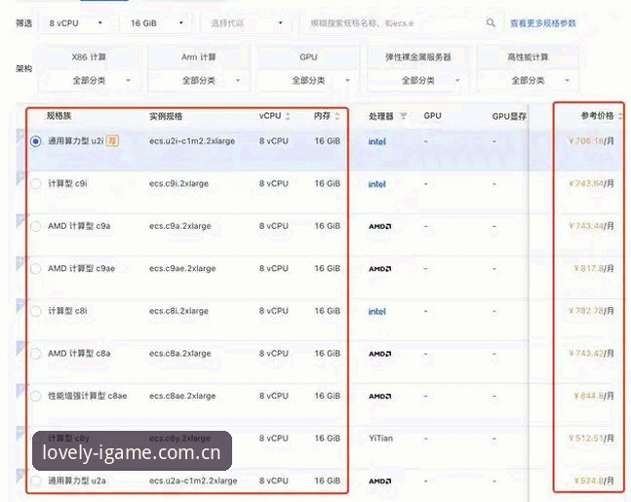Click ecs.c9i.2xlarge instance spec

178,184
